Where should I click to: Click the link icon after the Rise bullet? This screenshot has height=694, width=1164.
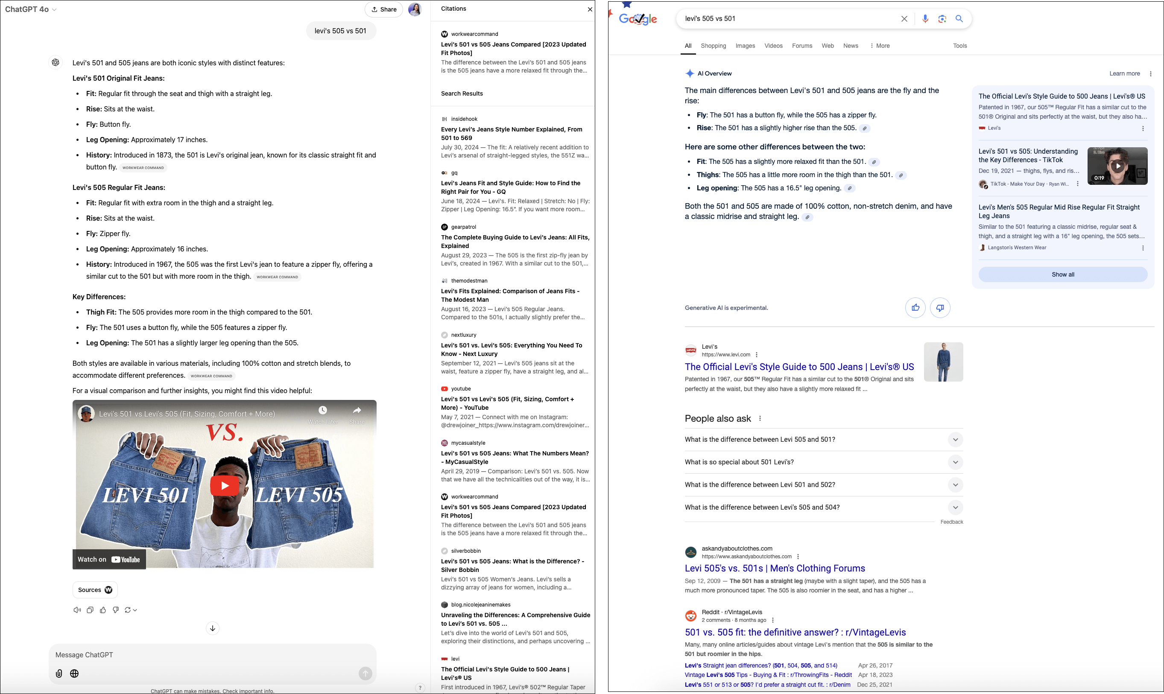tap(865, 128)
